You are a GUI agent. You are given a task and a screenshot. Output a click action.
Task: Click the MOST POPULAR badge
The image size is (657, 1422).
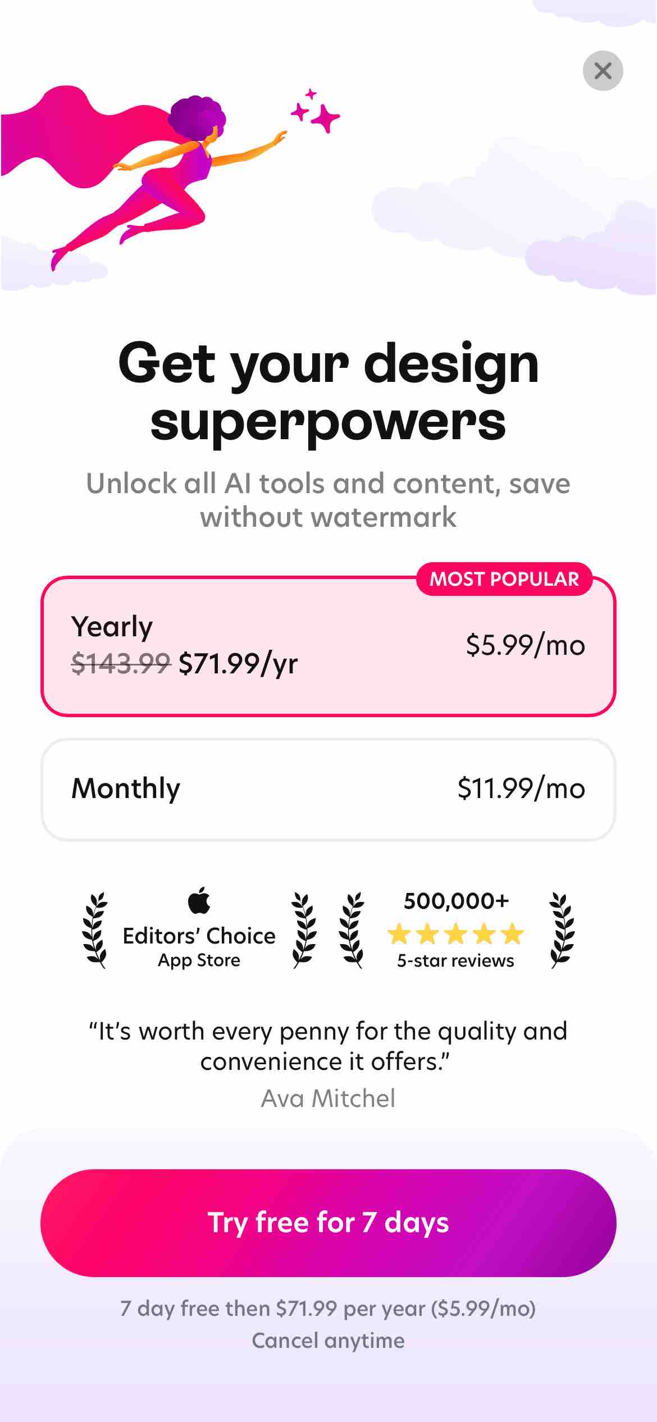tap(504, 579)
